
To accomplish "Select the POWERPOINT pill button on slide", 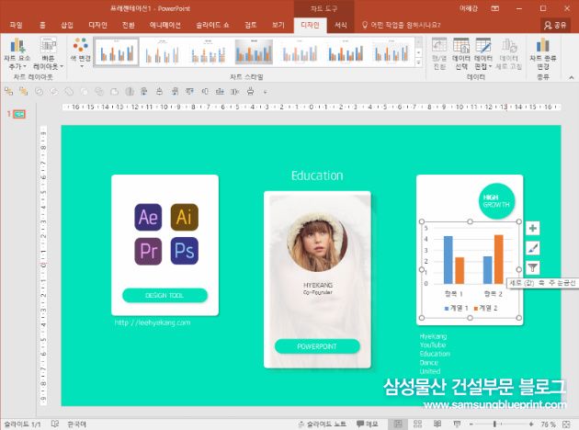I will coord(317,346).
